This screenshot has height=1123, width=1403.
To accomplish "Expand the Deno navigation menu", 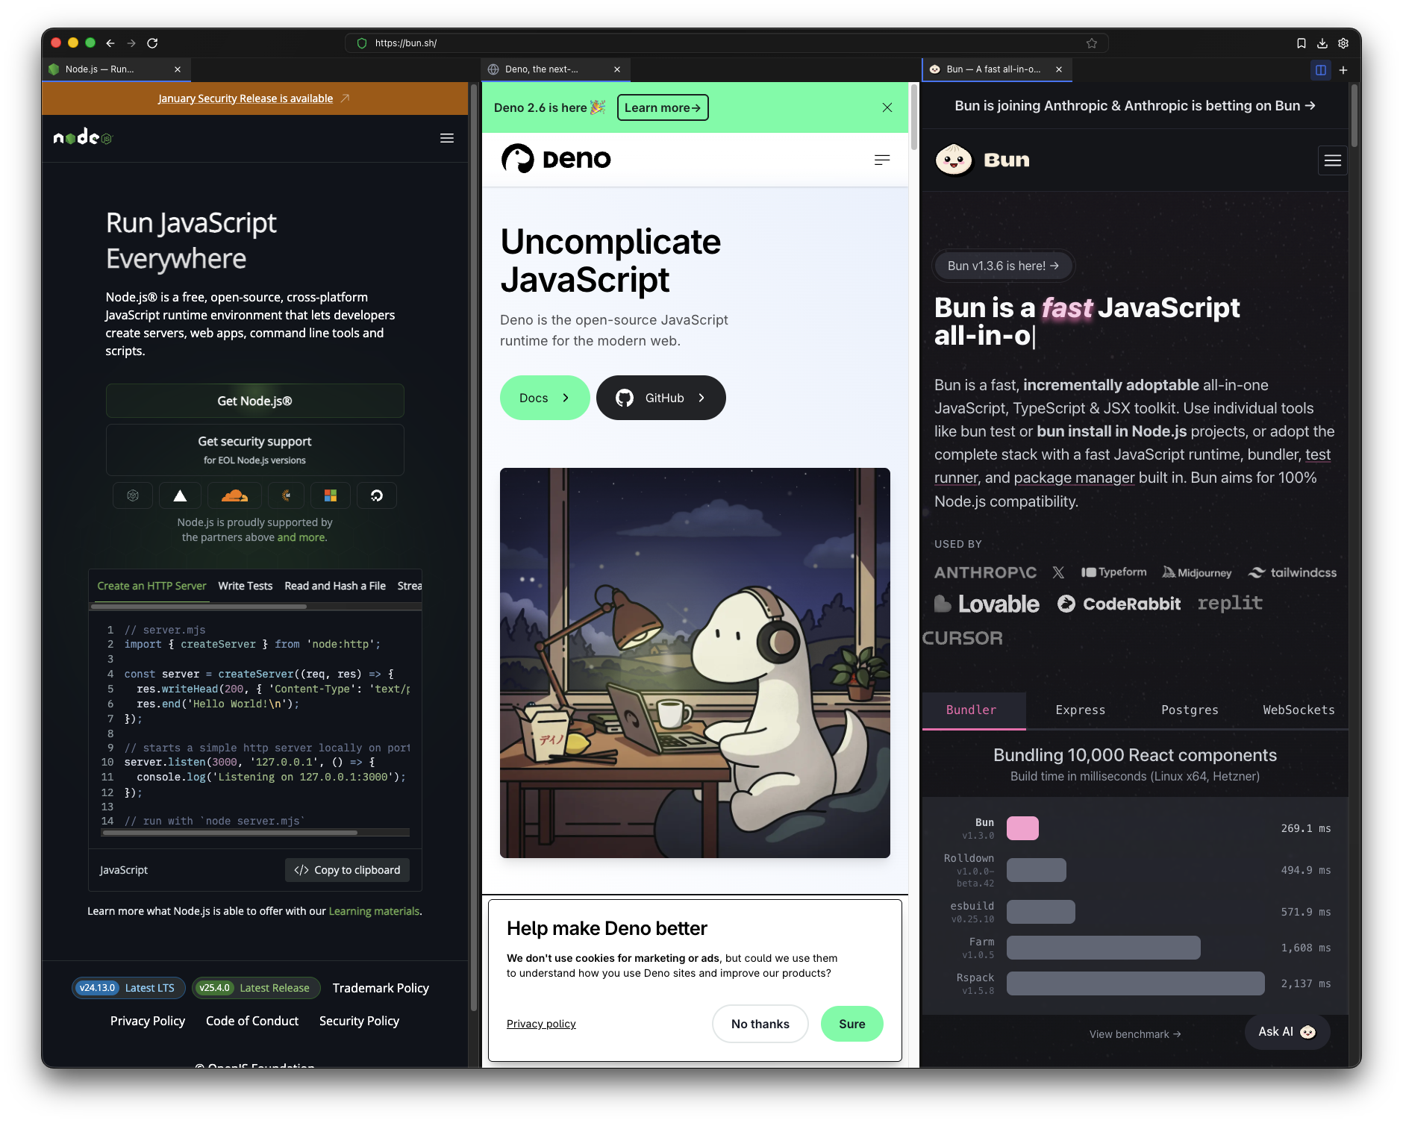I will pyautogui.click(x=881, y=160).
